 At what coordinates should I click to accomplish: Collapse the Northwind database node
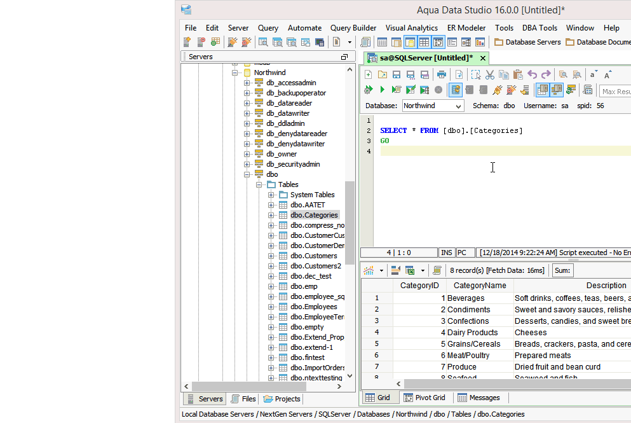click(x=234, y=73)
